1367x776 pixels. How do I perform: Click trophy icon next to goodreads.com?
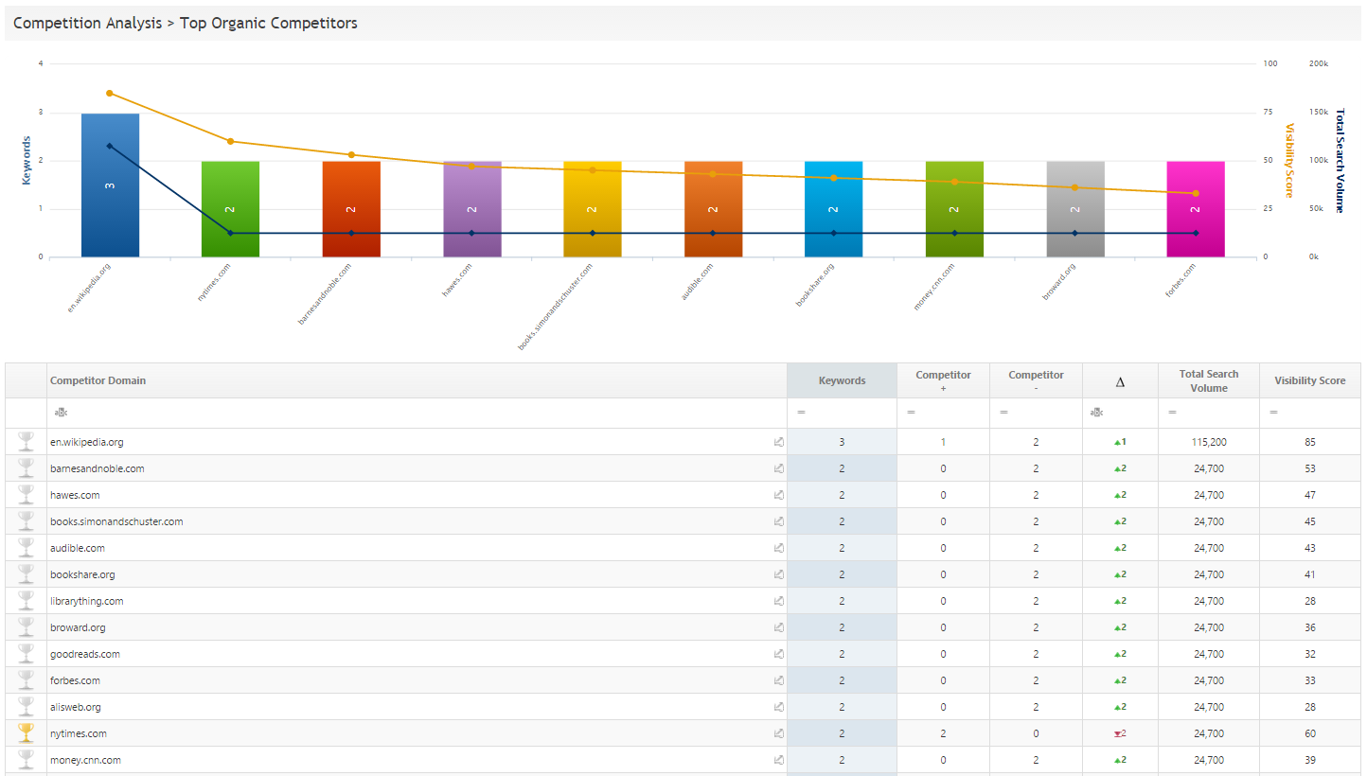tap(26, 654)
